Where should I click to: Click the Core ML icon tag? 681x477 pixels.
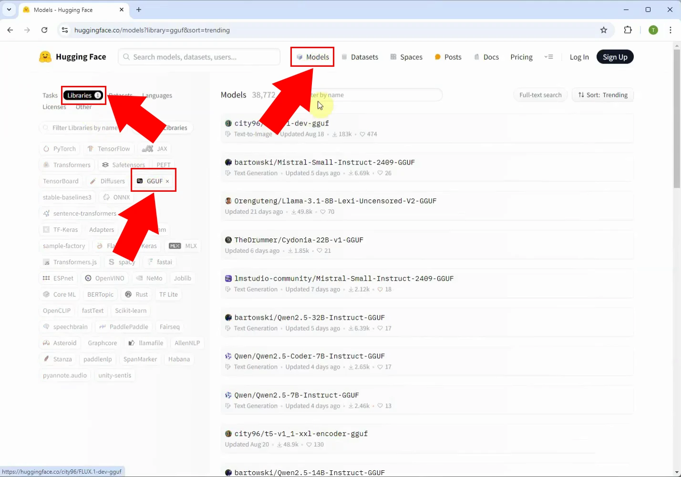(x=60, y=295)
